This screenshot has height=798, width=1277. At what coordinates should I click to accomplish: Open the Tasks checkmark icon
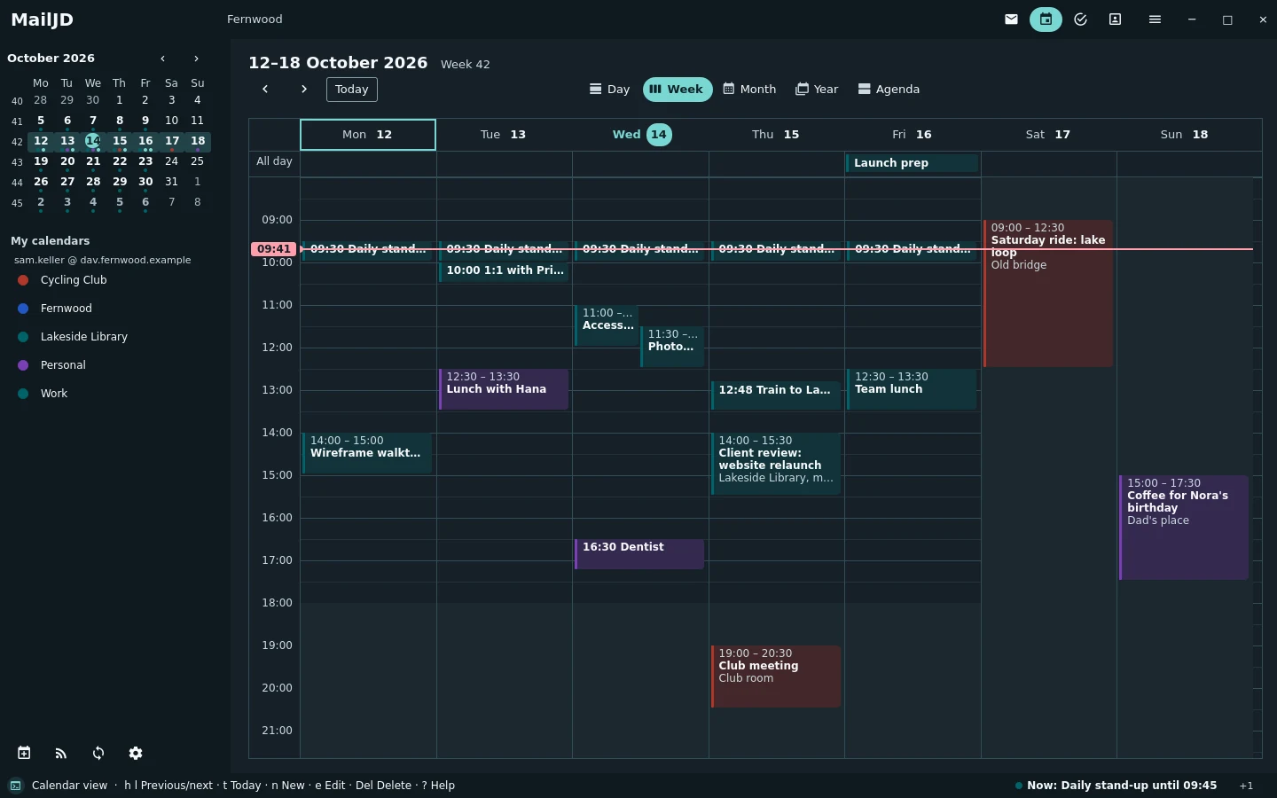point(1080,20)
